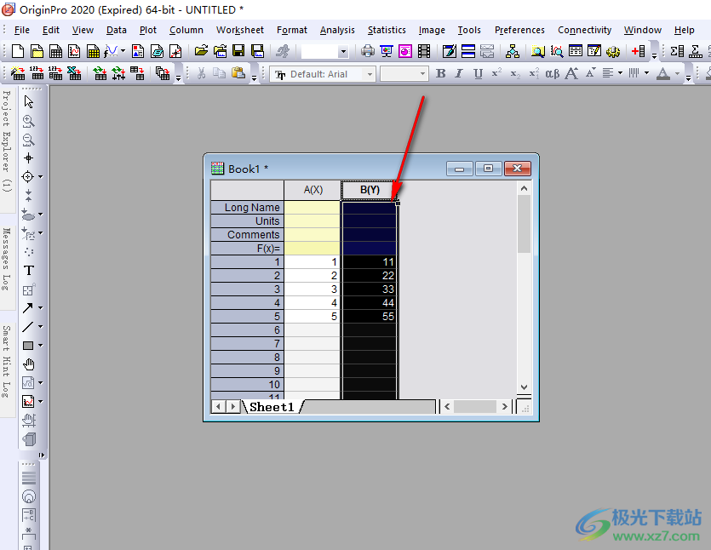Select column B(Y) header

(370, 190)
